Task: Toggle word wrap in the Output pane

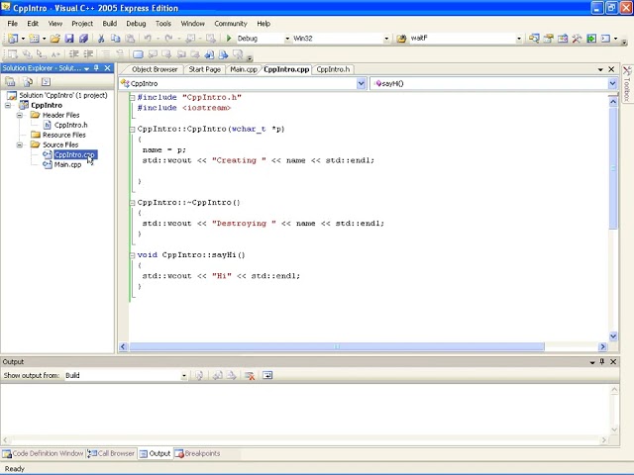Action: tap(267, 376)
